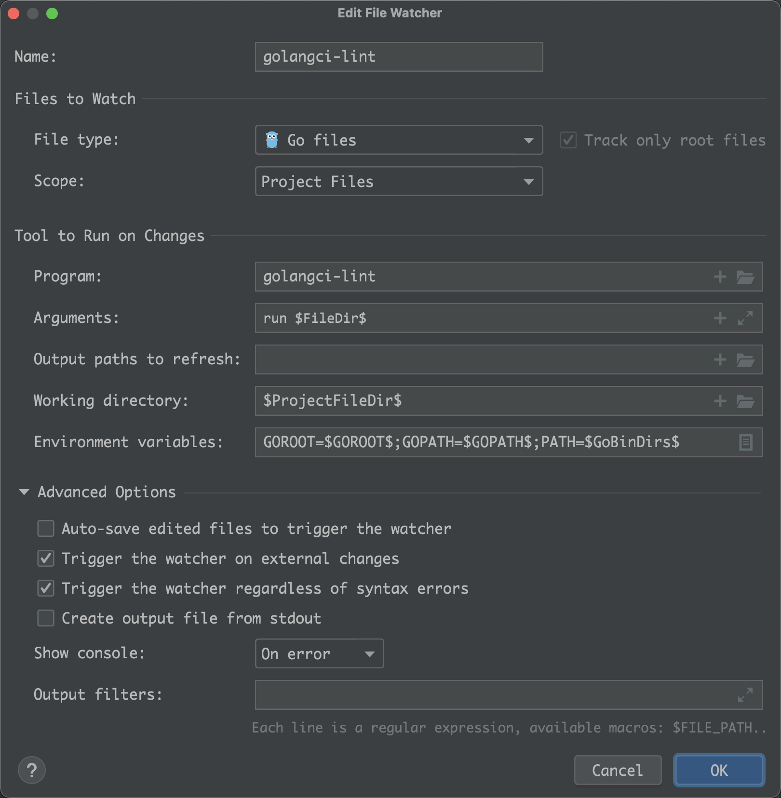Click the plus icon next to Arguments
The height and width of the screenshot is (798, 781).
pos(719,318)
